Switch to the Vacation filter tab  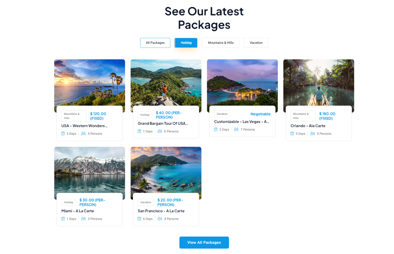(256, 43)
